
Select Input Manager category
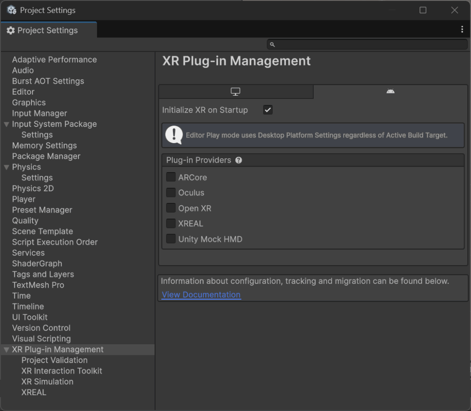[40, 113]
